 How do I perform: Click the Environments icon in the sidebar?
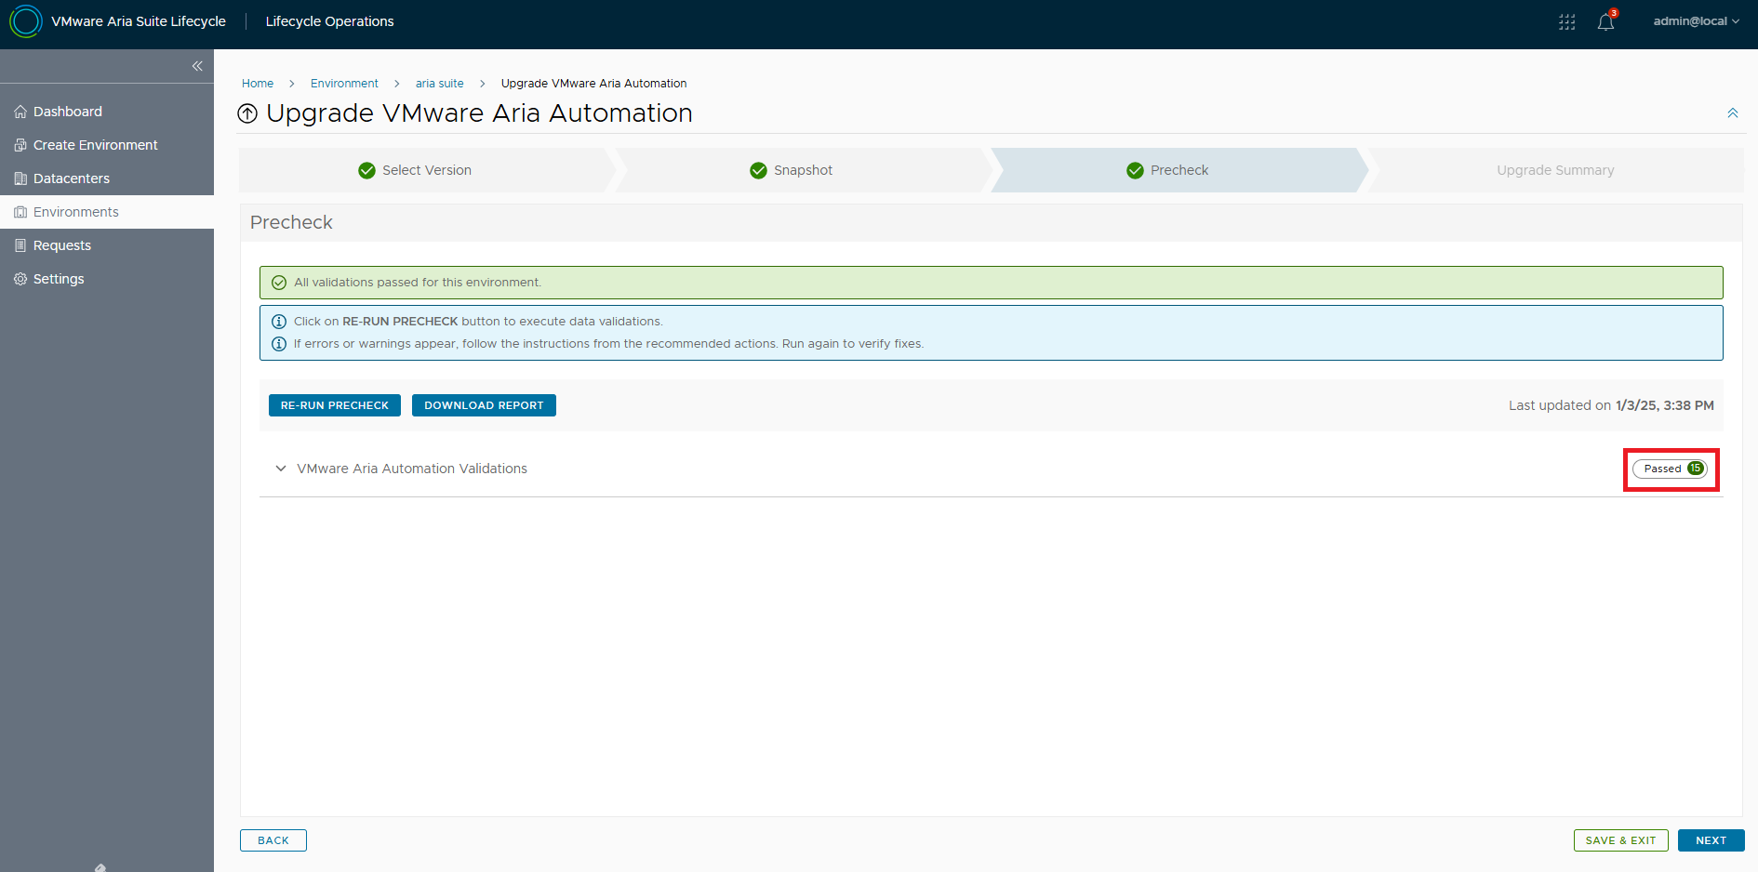pos(20,212)
